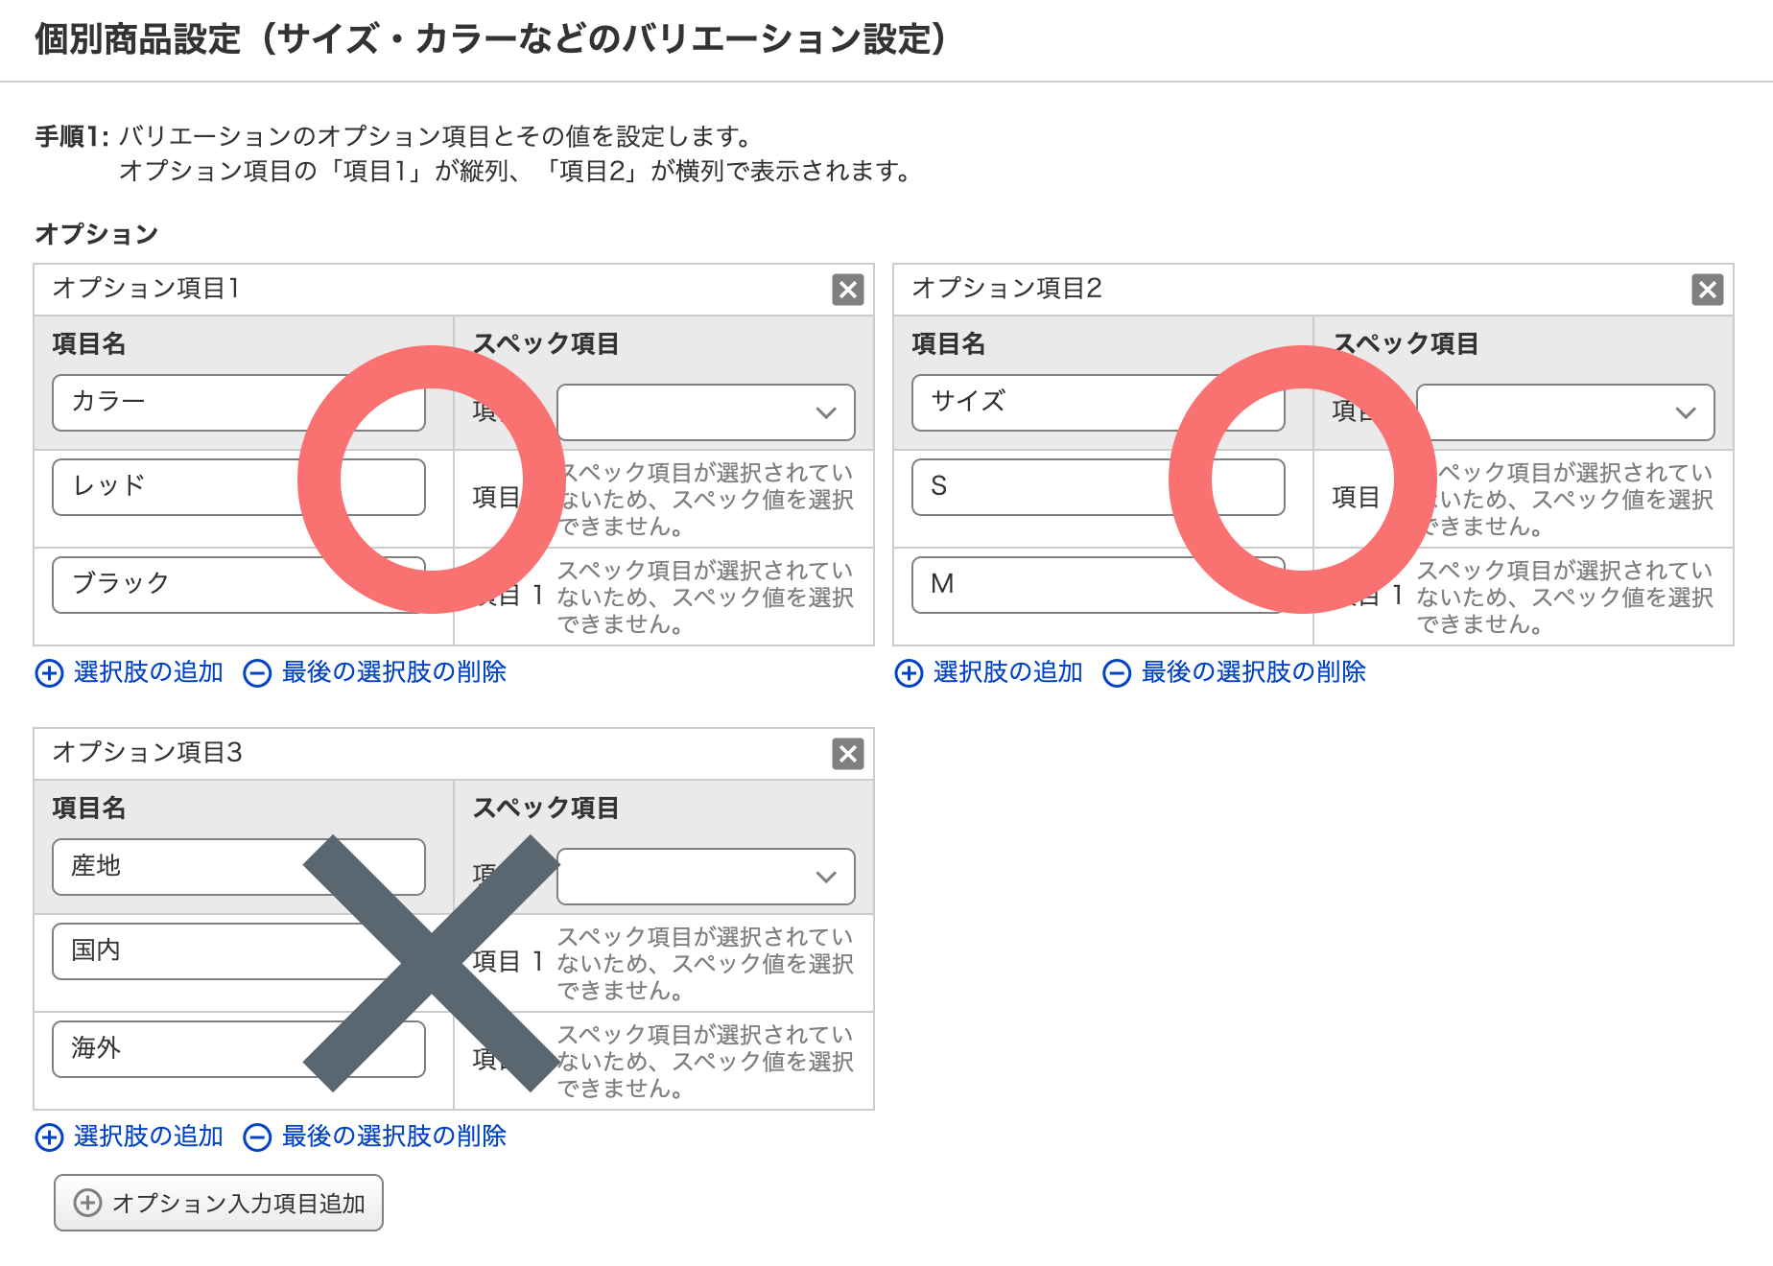
Task: Focus the ブラック choice field
Action: coord(239,585)
